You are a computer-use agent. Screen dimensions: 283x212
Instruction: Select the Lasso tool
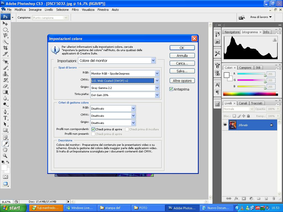(5, 36)
